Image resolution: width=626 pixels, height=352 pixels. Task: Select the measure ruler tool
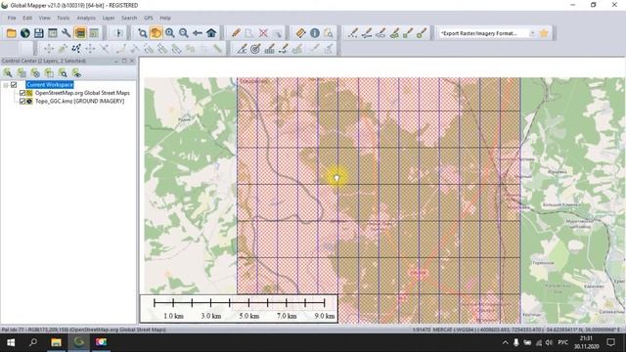coord(300,33)
